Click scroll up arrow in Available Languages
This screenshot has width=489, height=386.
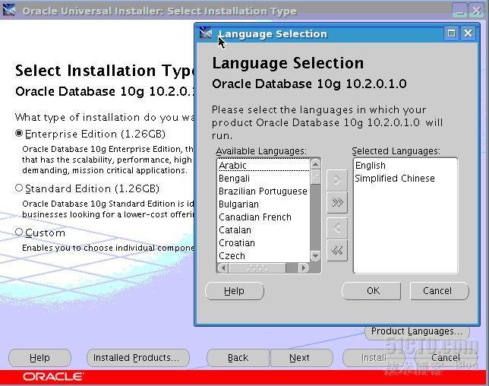(x=315, y=164)
